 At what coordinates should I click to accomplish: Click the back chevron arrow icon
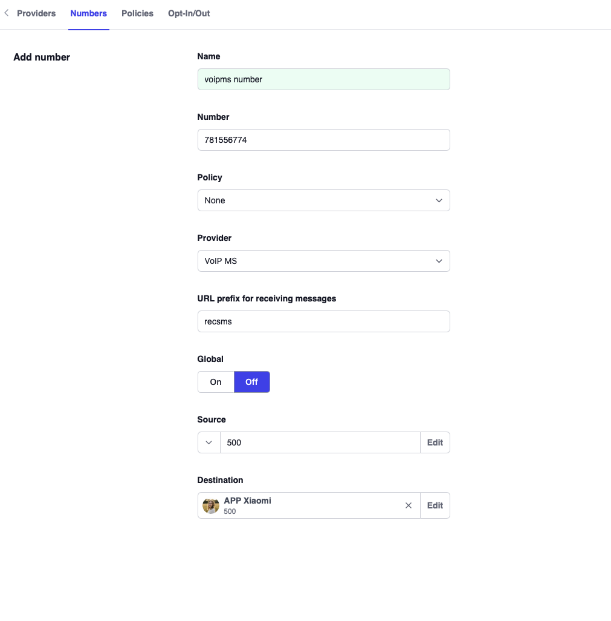pos(7,13)
